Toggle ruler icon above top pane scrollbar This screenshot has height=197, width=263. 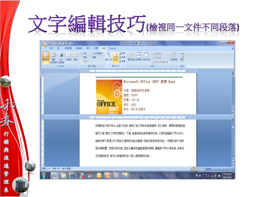pos(233,70)
